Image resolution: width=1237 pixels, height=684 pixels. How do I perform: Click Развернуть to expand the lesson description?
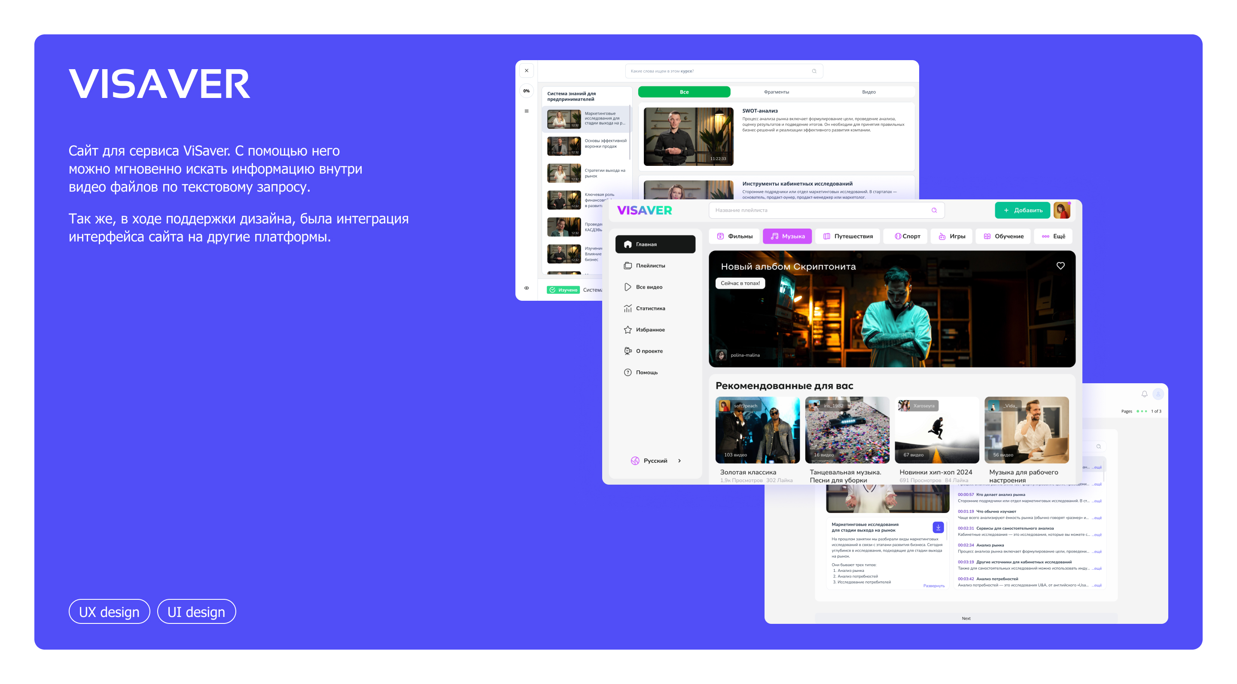[934, 586]
